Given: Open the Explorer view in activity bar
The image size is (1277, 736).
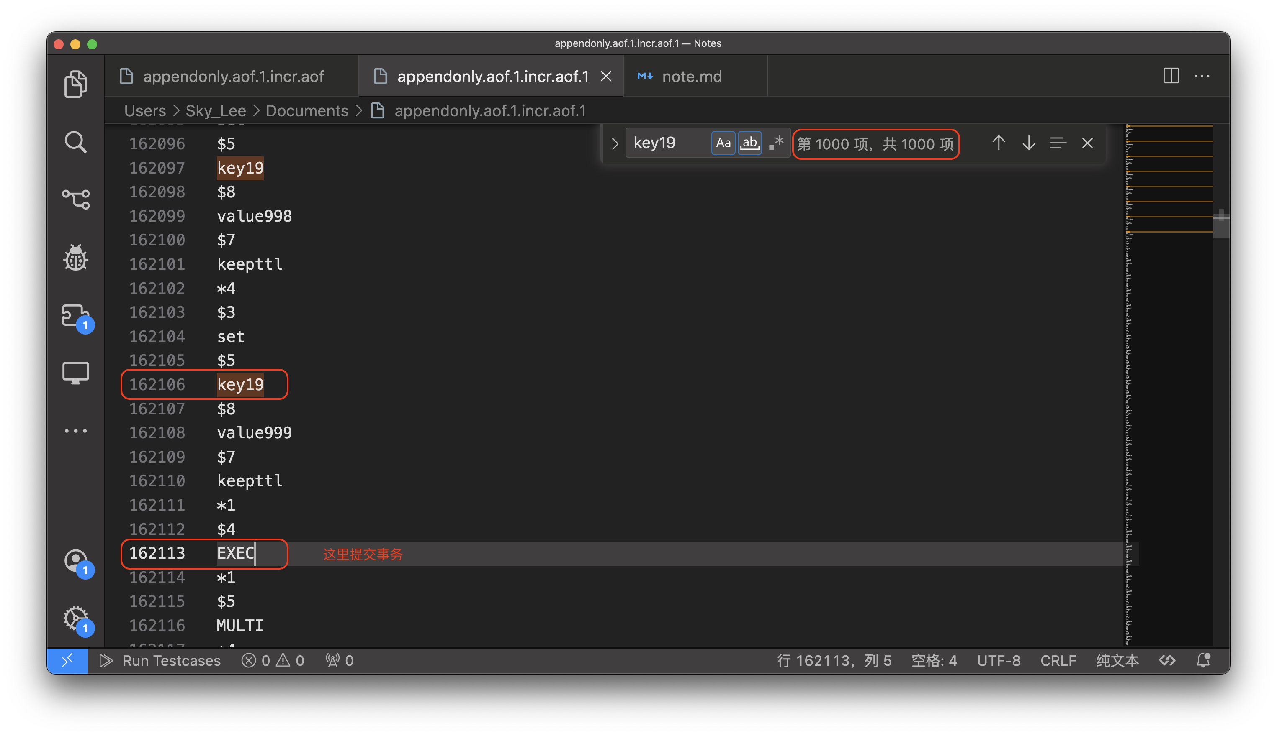Looking at the screenshot, I should (75, 83).
